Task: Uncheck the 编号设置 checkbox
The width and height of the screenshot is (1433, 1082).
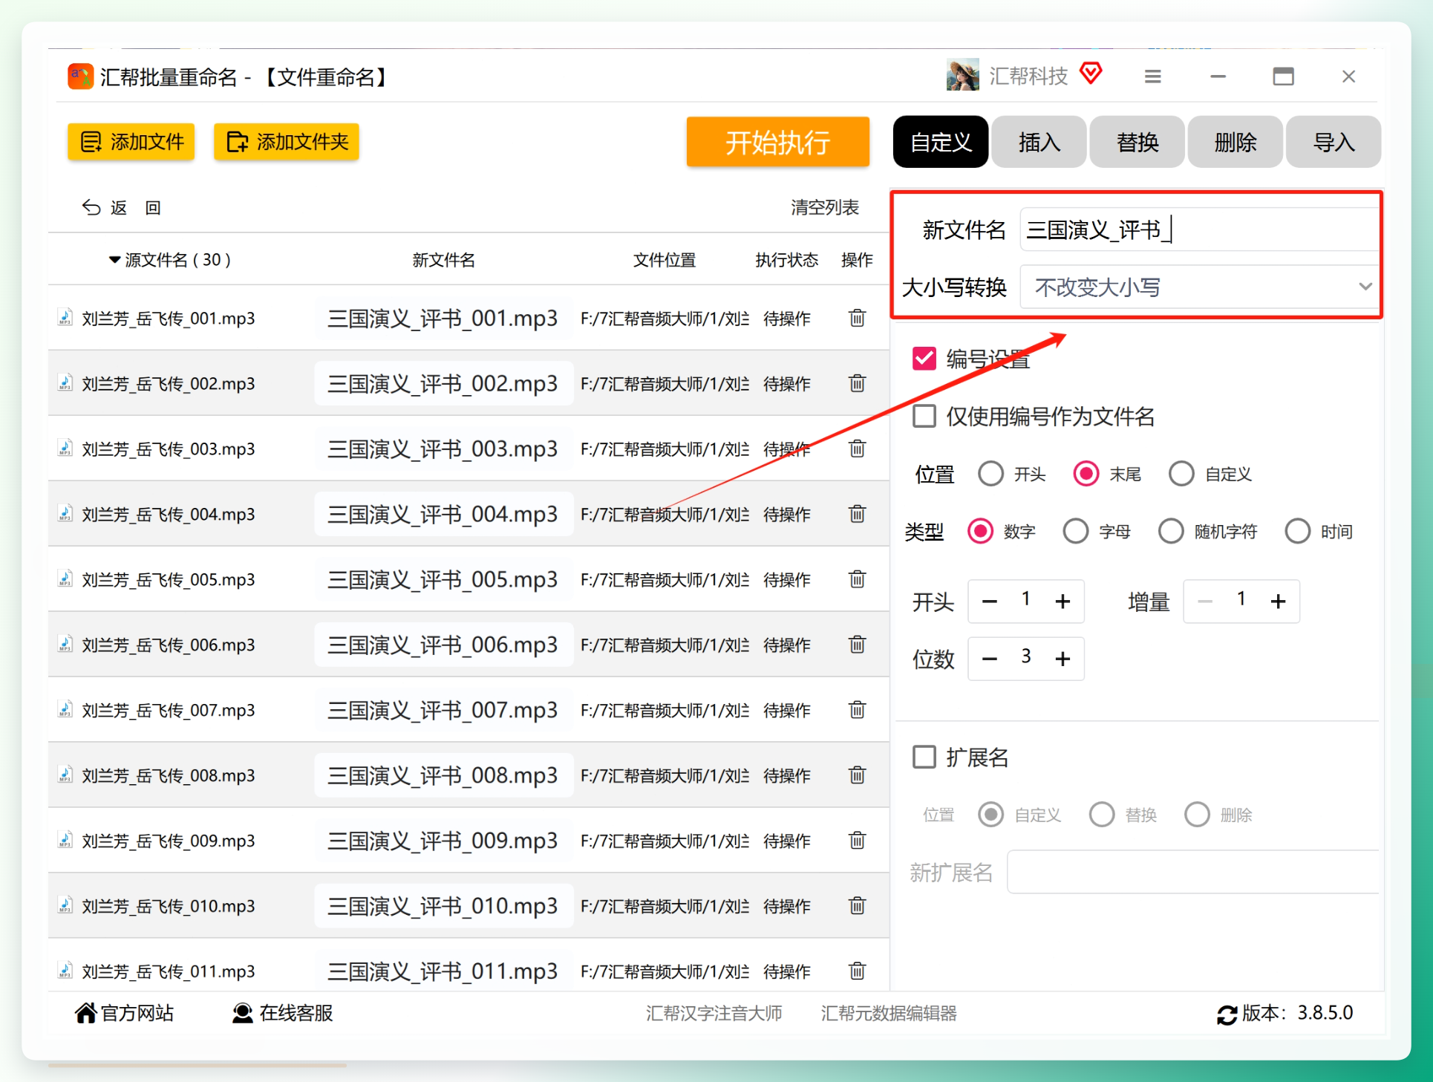Action: (924, 359)
